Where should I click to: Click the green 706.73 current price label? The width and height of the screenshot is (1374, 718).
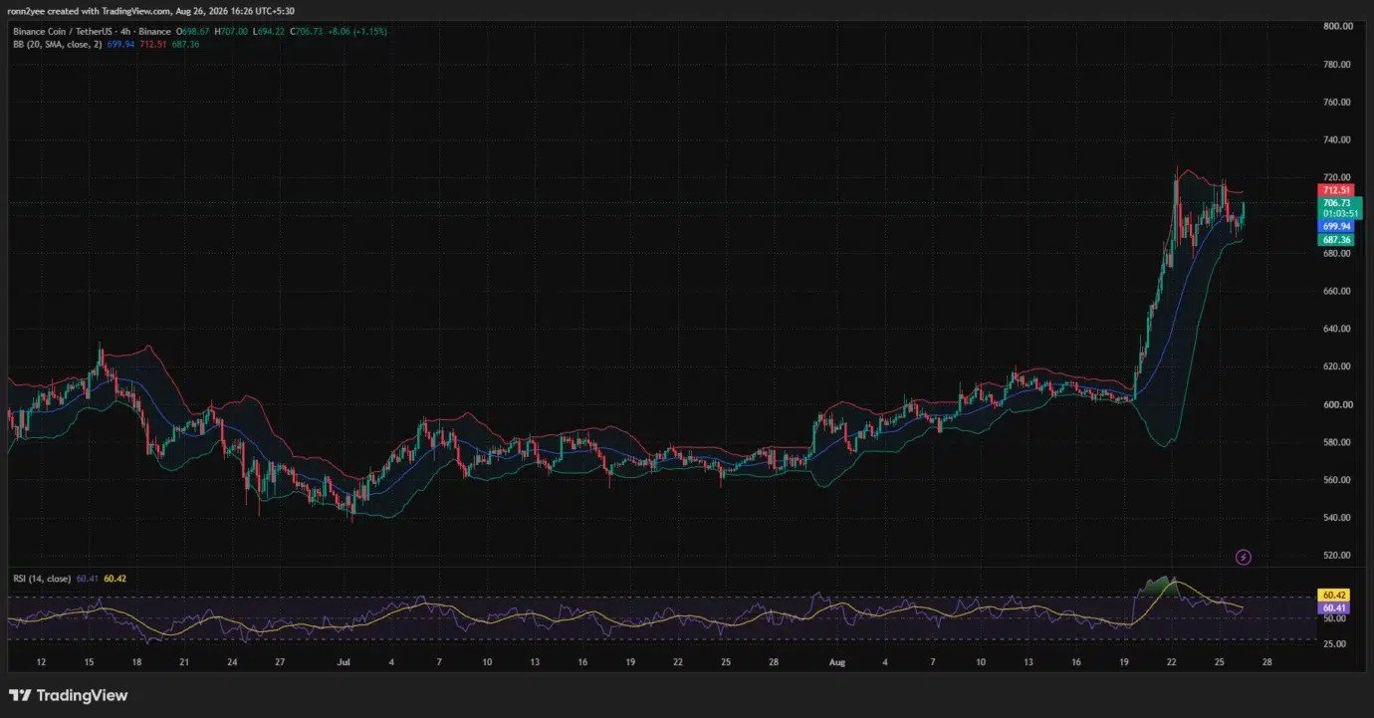[x=1336, y=203]
